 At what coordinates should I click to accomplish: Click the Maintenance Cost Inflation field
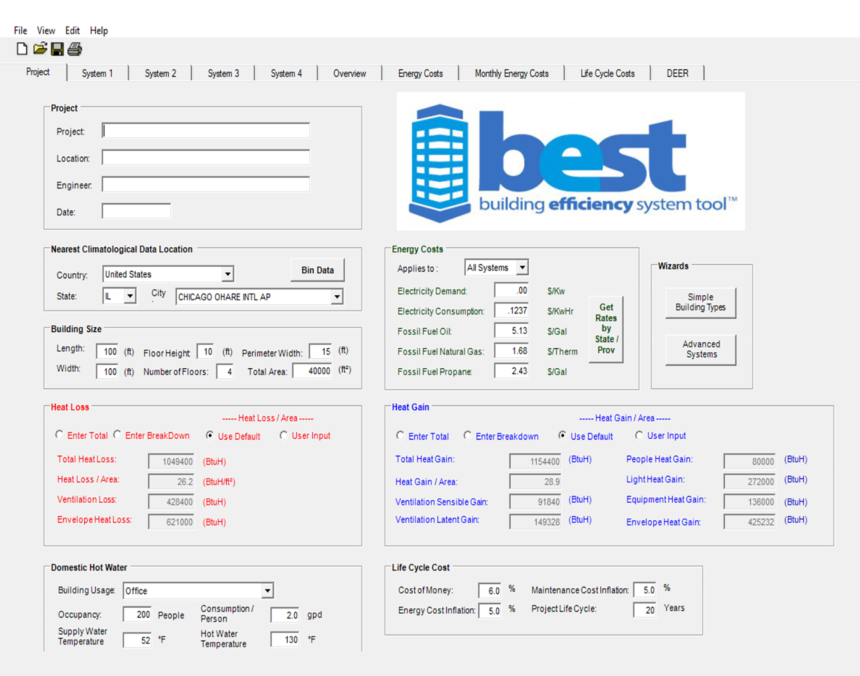645,590
